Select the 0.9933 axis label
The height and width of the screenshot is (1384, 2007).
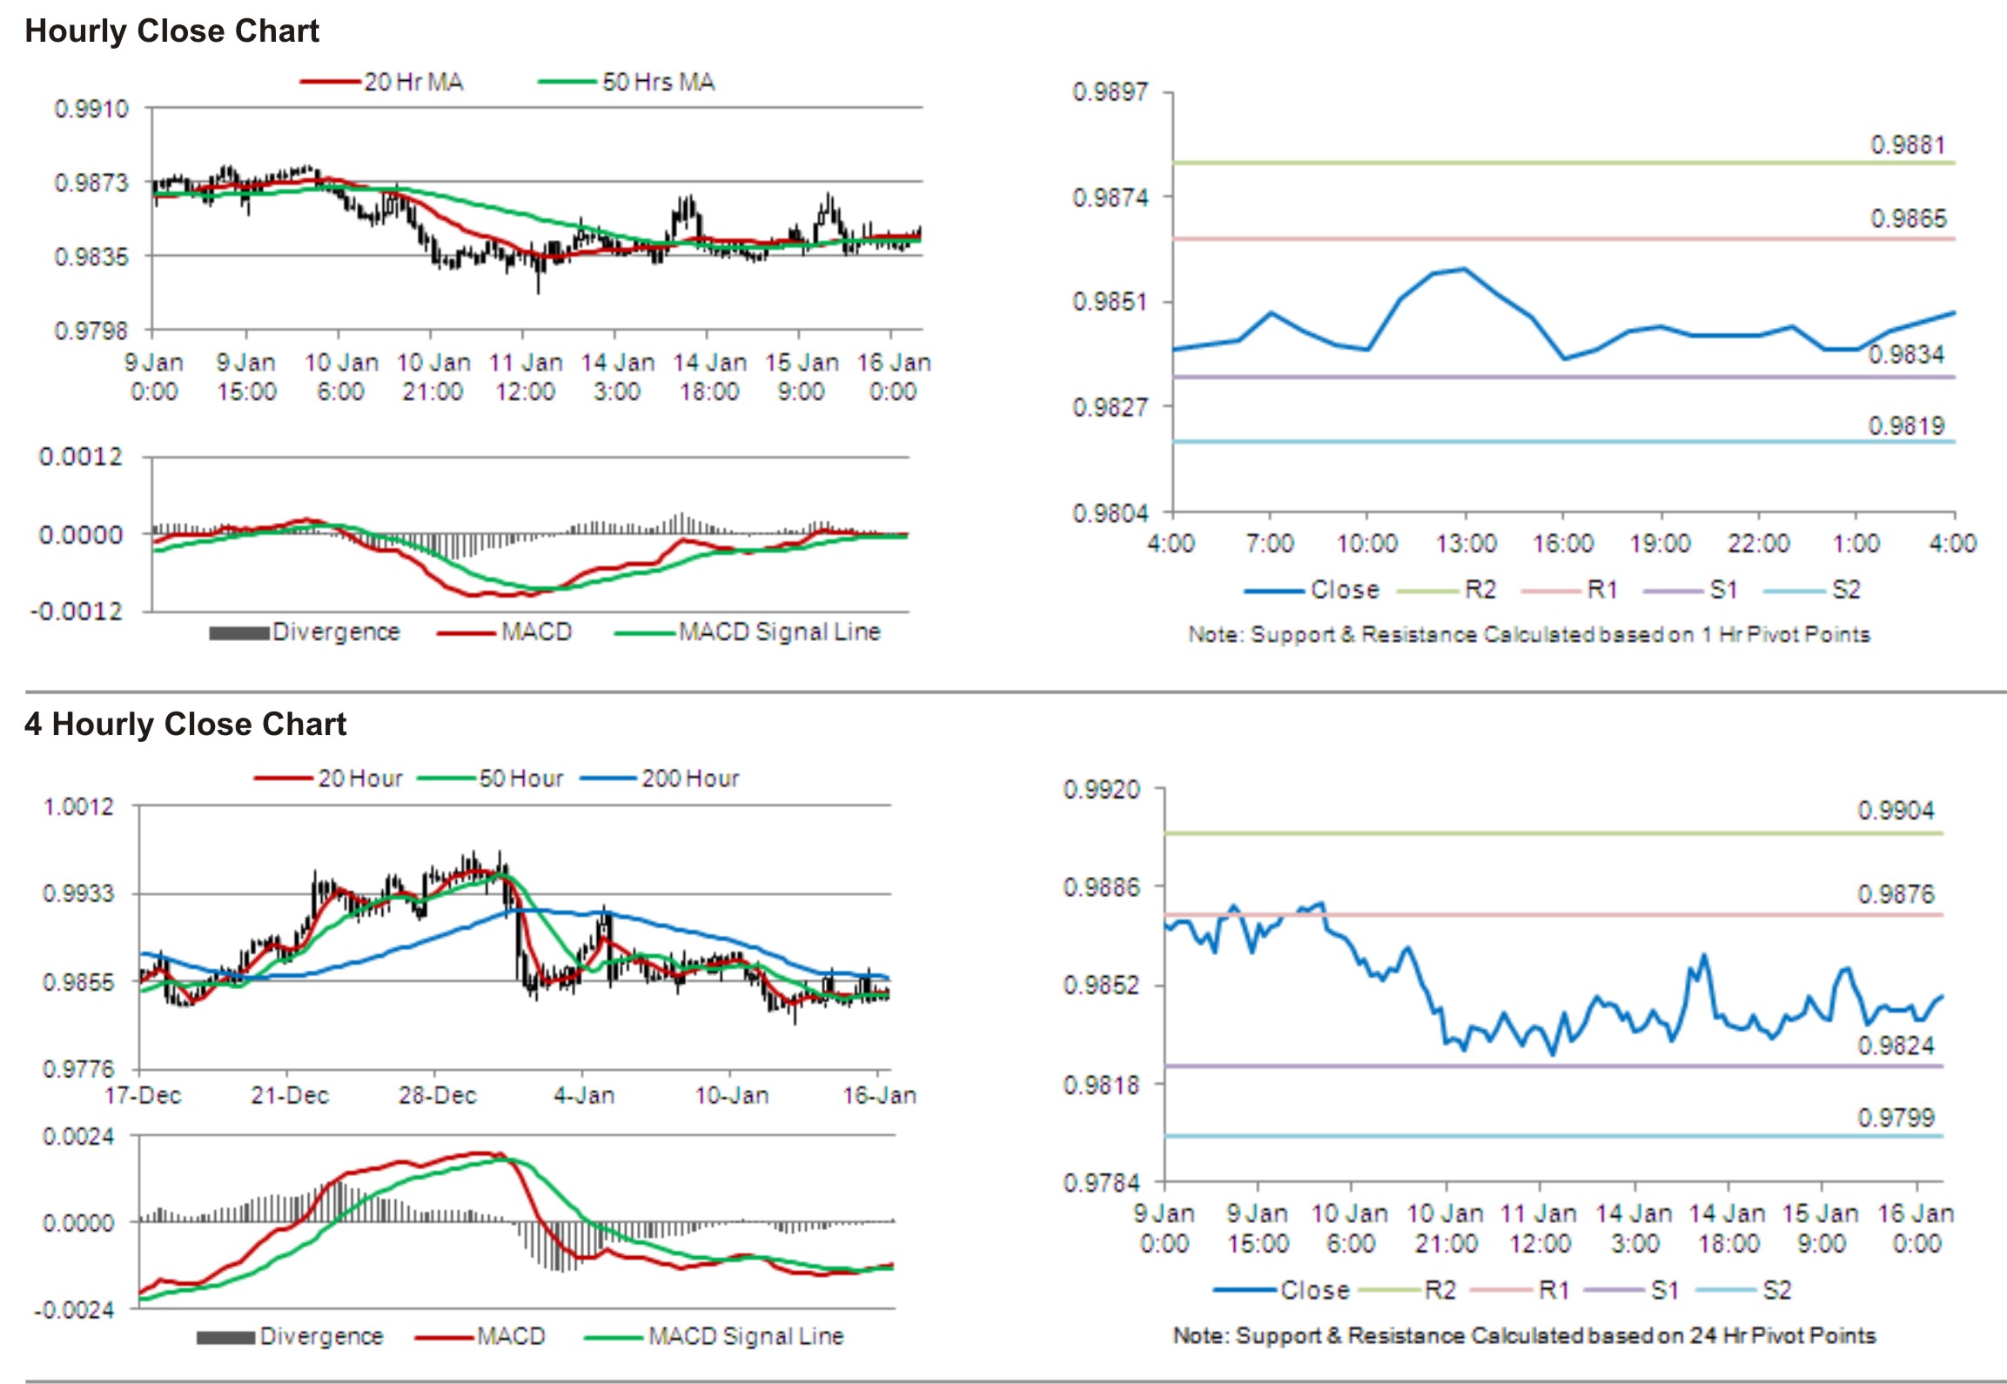pyautogui.click(x=79, y=894)
